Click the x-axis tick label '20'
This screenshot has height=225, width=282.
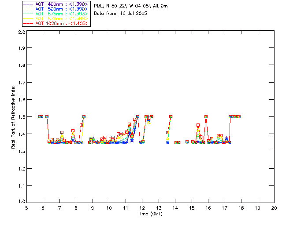point(274,208)
